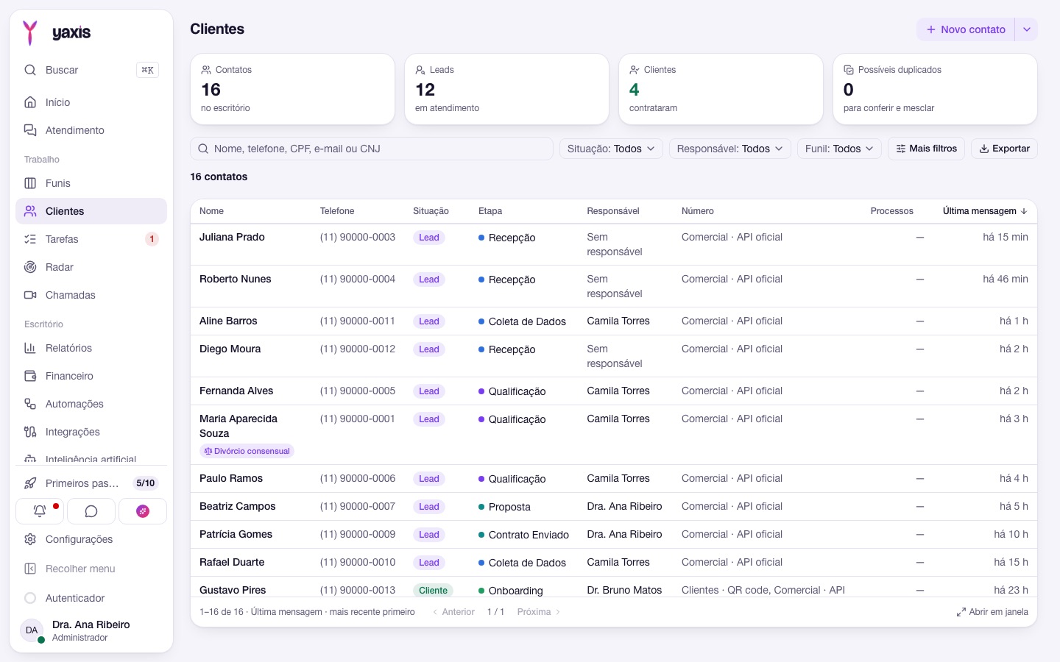The width and height of the screenshot is (1060, 662).
Task: Click the yaxis logo icon
Action: 30,33
